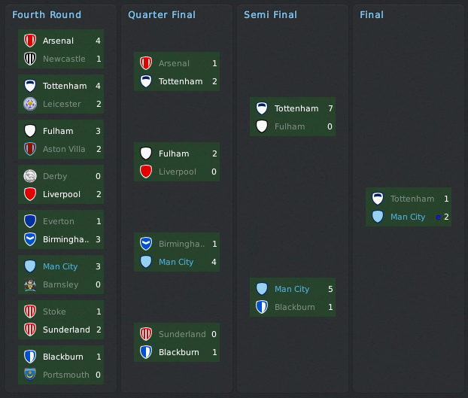Open Arsenal in the Fourth Round

coord(58,41)
